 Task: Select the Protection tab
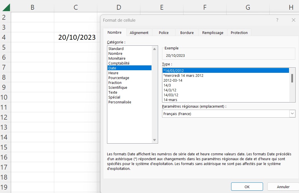[239, 32]
